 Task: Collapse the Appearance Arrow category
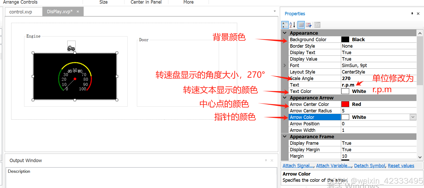tap(285, 98)
